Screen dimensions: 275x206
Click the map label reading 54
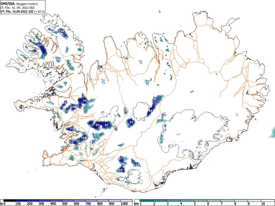pyautogui.click(x=85, y=101)
